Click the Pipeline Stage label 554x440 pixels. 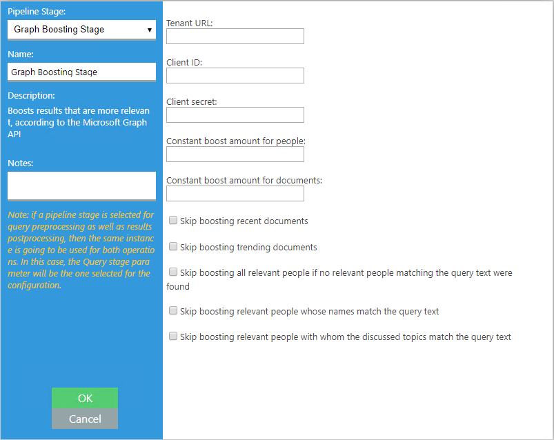[37, 12]
